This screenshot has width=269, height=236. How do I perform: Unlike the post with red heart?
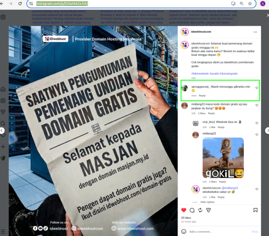(x=183, y=210)
